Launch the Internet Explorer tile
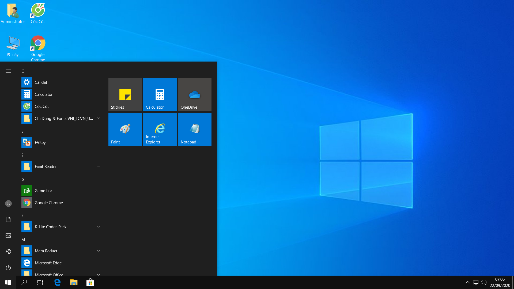The height and width of the screenshot is (289, 514). click(x=160, y=129)
